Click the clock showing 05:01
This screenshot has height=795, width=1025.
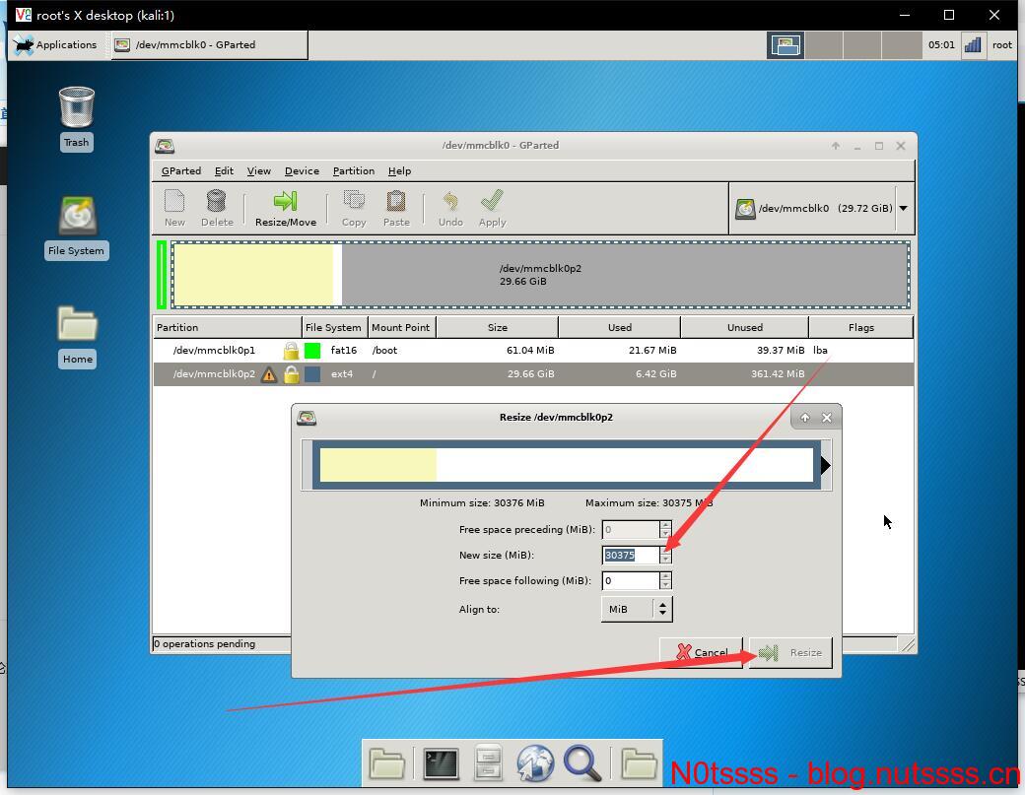pos(941,45)
